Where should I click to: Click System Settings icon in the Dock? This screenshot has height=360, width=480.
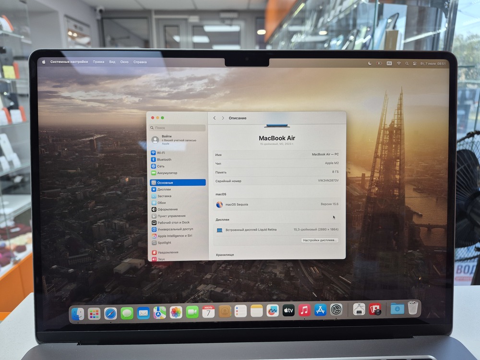[x=336, y=310]
